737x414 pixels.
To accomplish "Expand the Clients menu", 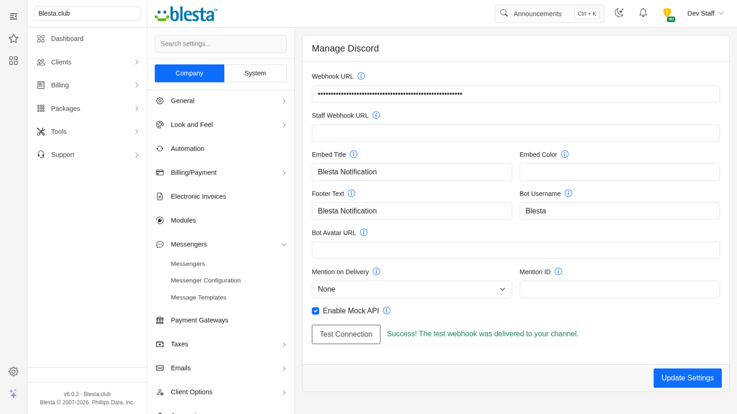I will 88,62.
